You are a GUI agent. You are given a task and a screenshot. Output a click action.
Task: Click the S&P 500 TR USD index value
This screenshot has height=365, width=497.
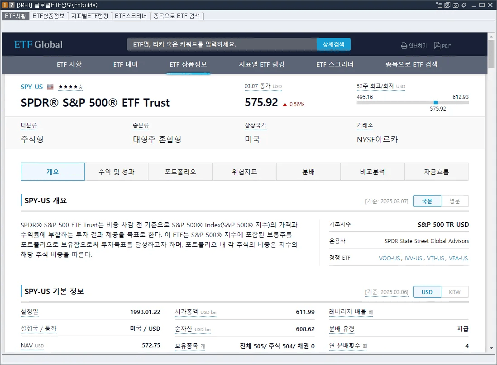tap(443, 225)
